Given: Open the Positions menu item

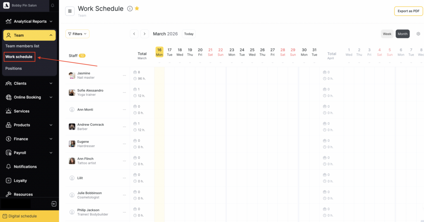Looking at the screenshot, I should (x=14, y=68).
